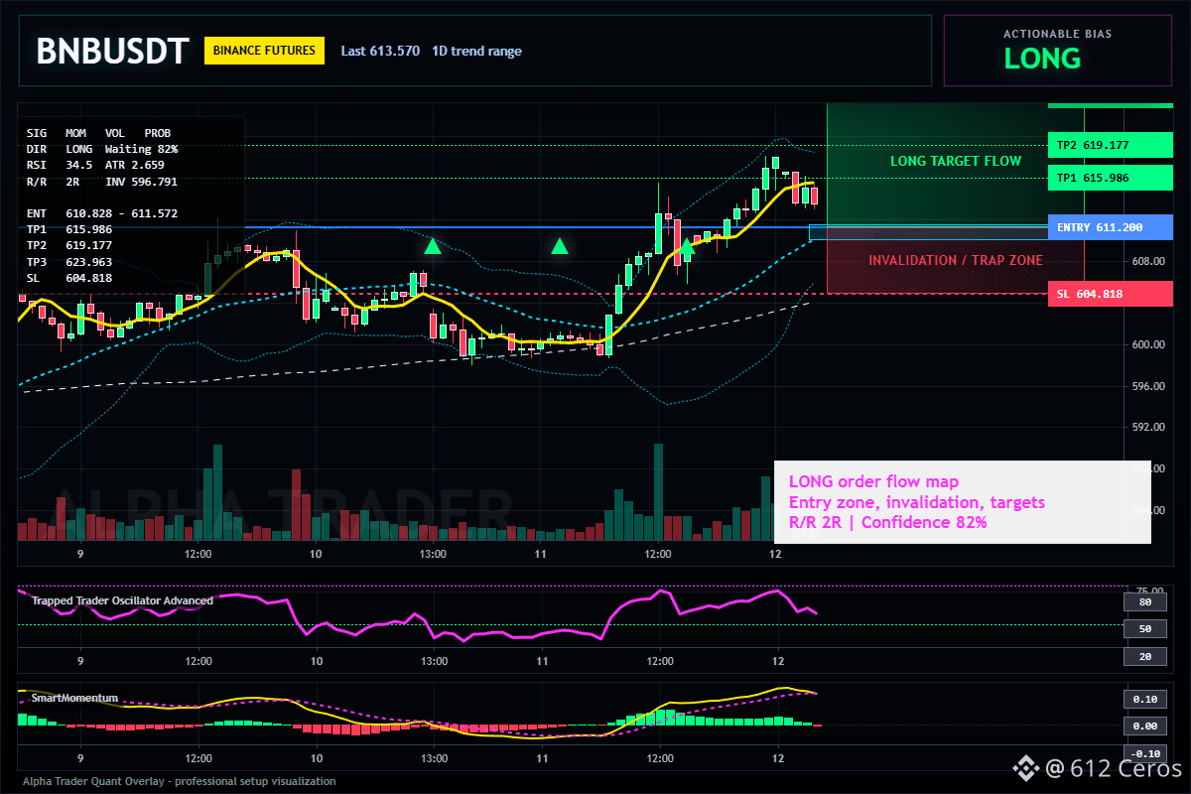Click the 608.00 price axis value
The height and width of the screenshot is (794, 1191).
pyautogui.click(x=1146, y=261)
